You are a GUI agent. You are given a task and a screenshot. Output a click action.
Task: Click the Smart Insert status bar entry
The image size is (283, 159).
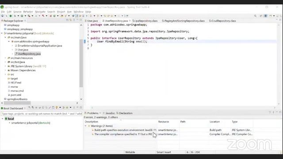(x=164, y=152)
